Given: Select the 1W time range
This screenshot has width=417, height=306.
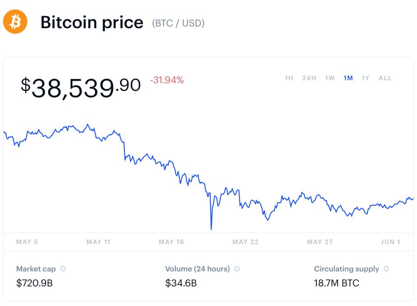Looking at the screenshot, I should 330,78.
